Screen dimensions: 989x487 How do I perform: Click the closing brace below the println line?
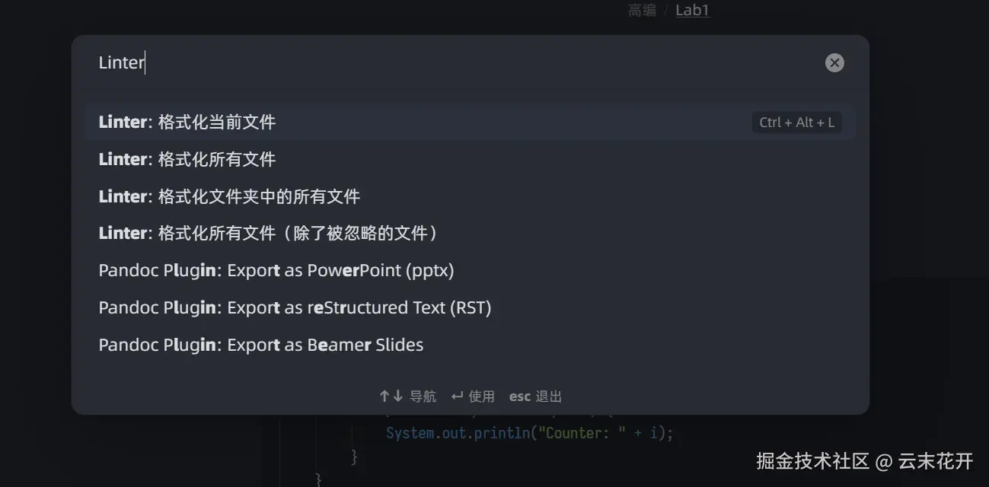pyautogui.click(x=354, y=456)
